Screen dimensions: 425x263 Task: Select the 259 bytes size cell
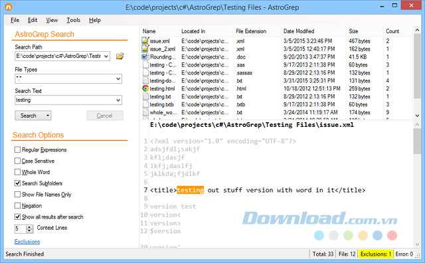[359, 88]
